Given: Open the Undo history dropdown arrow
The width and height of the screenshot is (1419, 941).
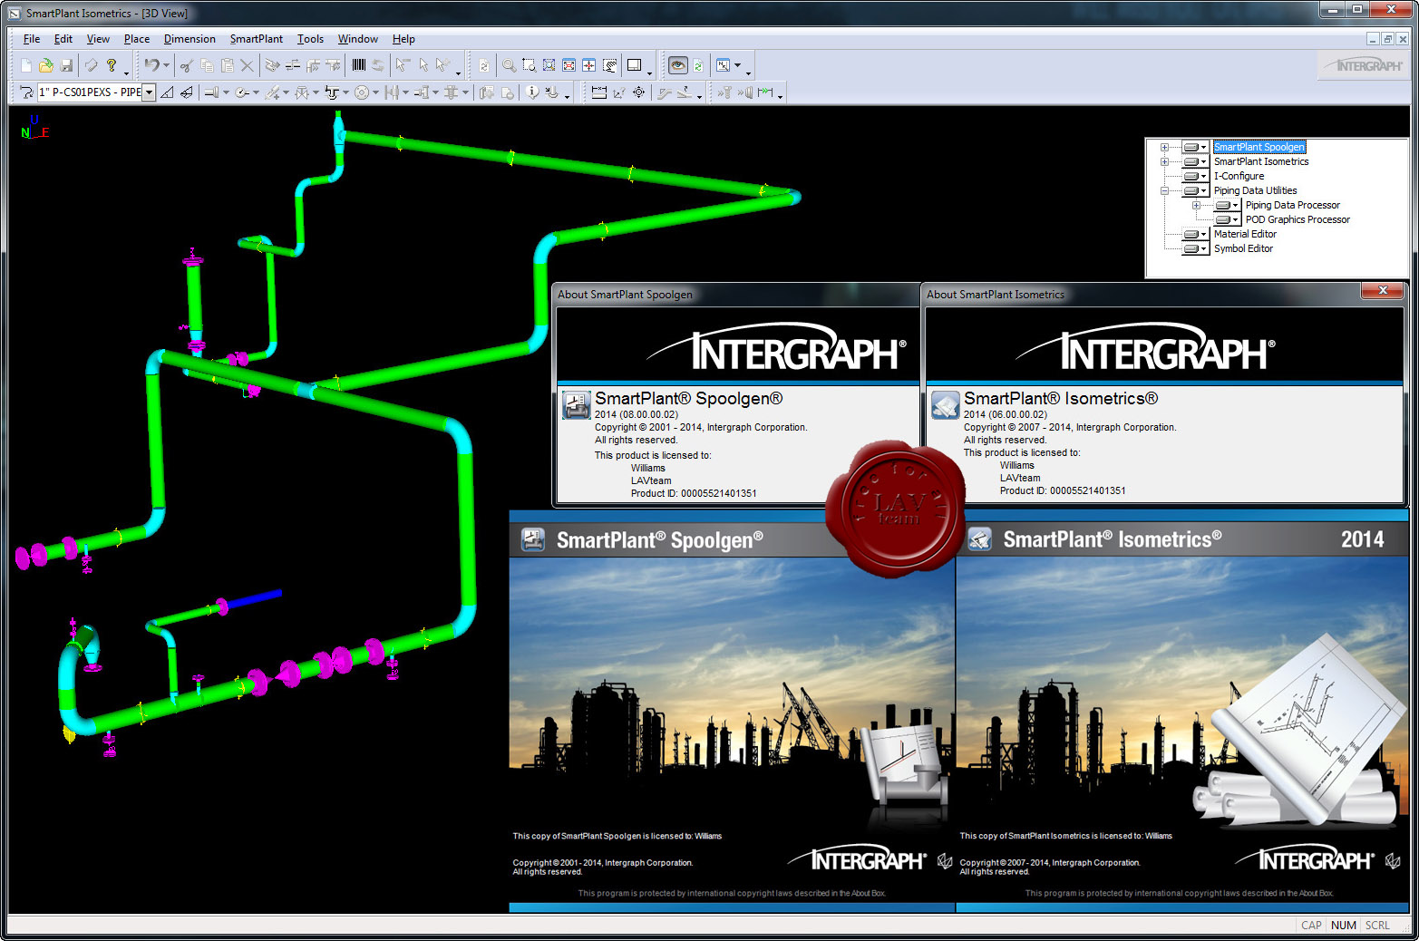Looking at the screenshot, I should (x=166, y=65).
